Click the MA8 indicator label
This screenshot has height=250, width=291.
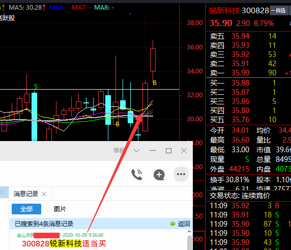(x=104, y=8)
